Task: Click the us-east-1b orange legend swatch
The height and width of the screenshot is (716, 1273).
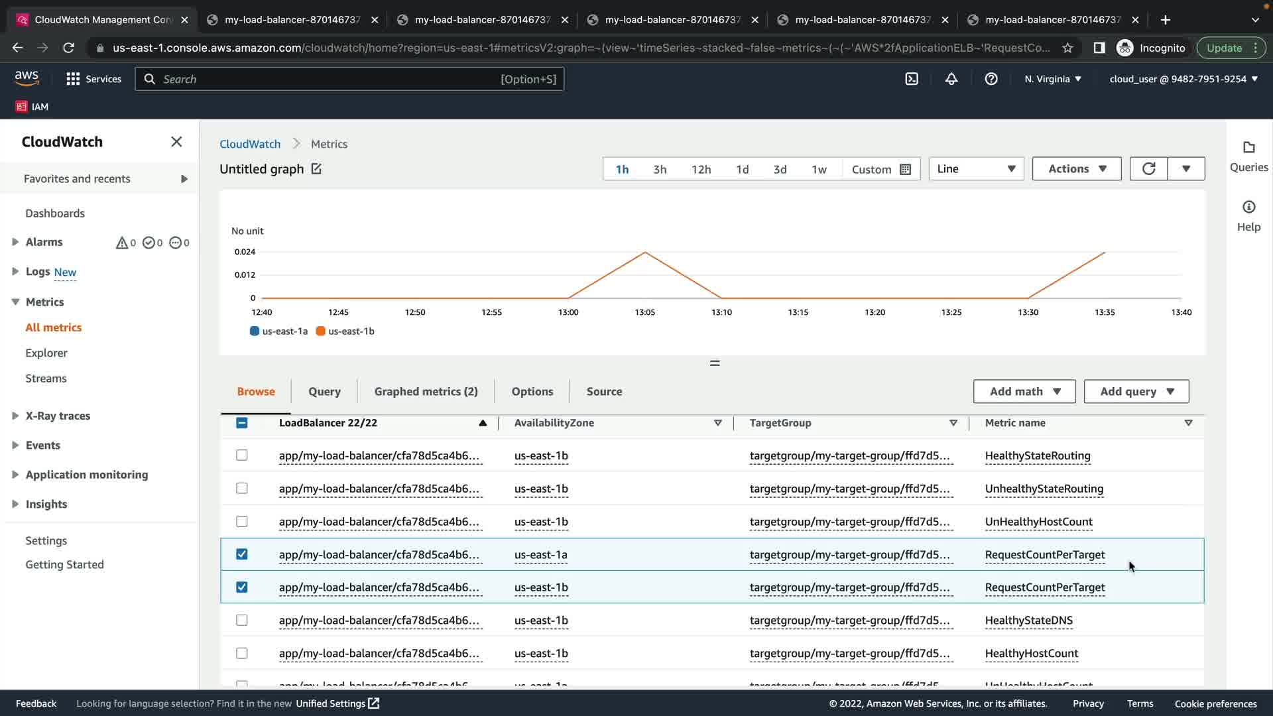Action: tap(321, 331)
